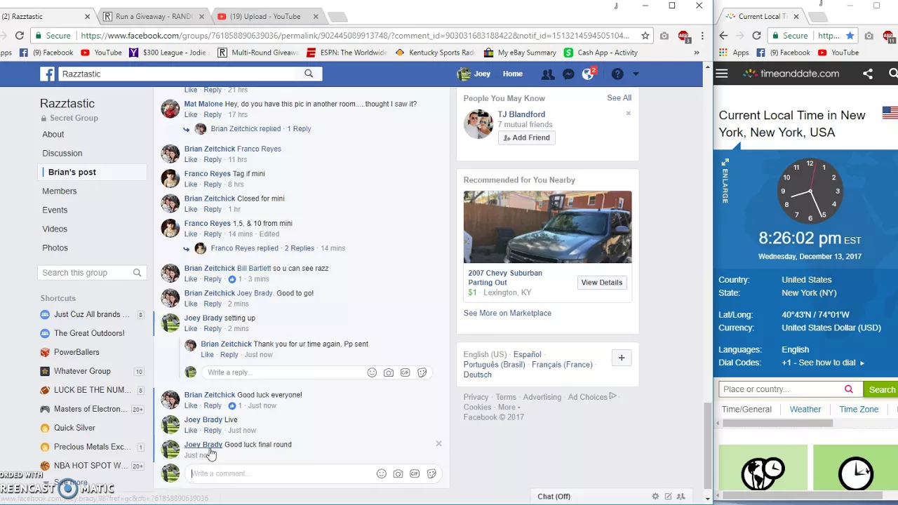Open Cash App - Activity bookmark
898x505 pixels.
601,53
